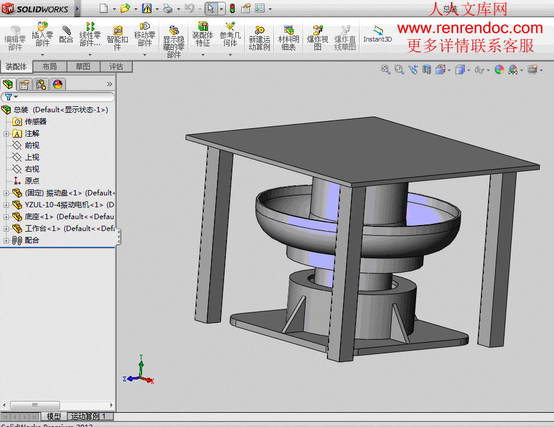The image size is (554, 427).
Task: Click Insert Components (插入零部件) tool
Action: click(42, 34)
